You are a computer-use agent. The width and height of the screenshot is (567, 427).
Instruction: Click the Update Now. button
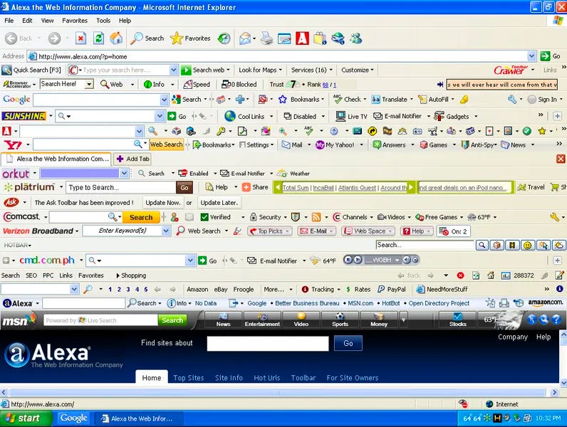pos(162,203)
